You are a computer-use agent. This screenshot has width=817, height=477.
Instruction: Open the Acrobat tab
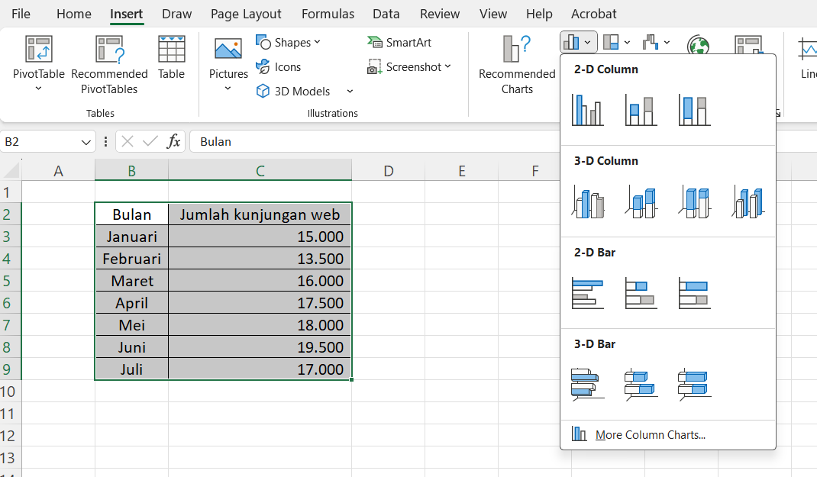point(593,14)
